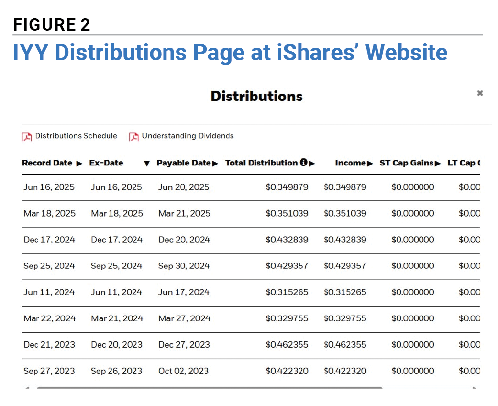498x406 pixels.
Task: Select the Jun 17, 2024 payable date
Action: point(184,292)
